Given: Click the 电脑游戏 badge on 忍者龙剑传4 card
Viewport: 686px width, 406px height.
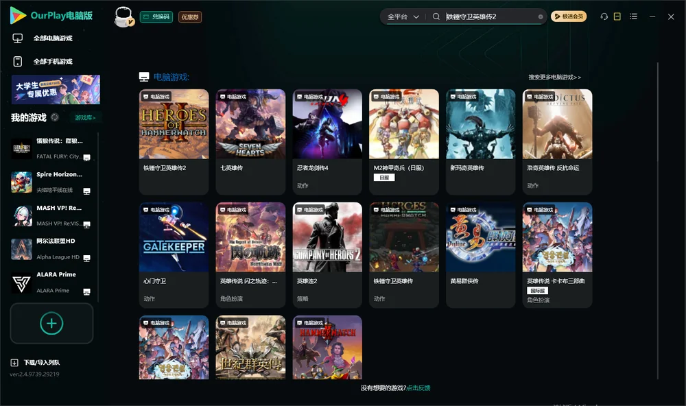Looking at the screenshot, I should pos(310,97).
